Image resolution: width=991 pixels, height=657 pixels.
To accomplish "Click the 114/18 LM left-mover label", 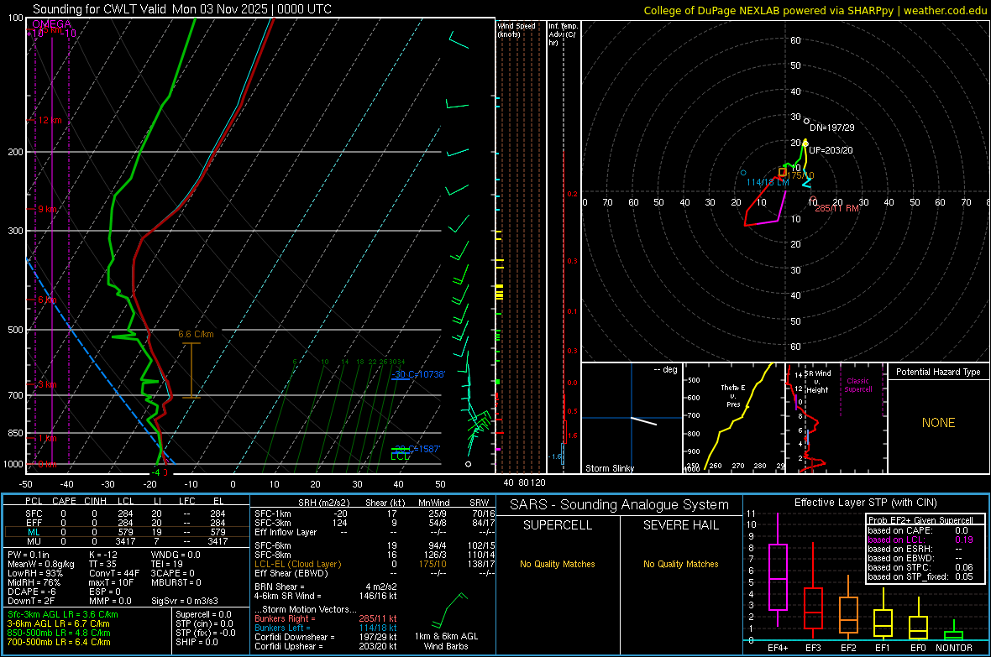I will 768,182.
